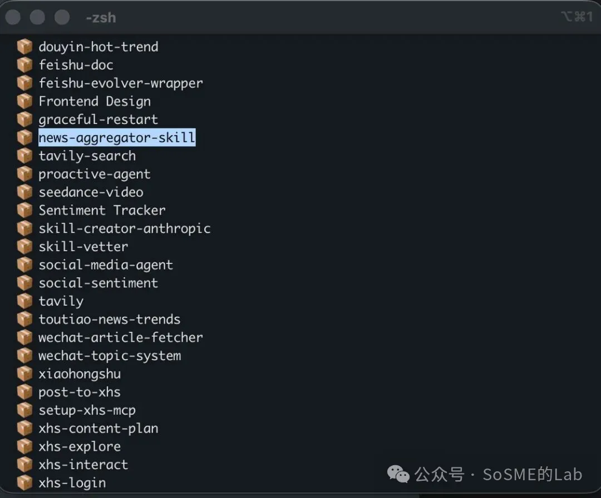The width and height of the screenshot is (601, 498).
Task: Open the xhs-content-plan entry
Action: [98, 429]
